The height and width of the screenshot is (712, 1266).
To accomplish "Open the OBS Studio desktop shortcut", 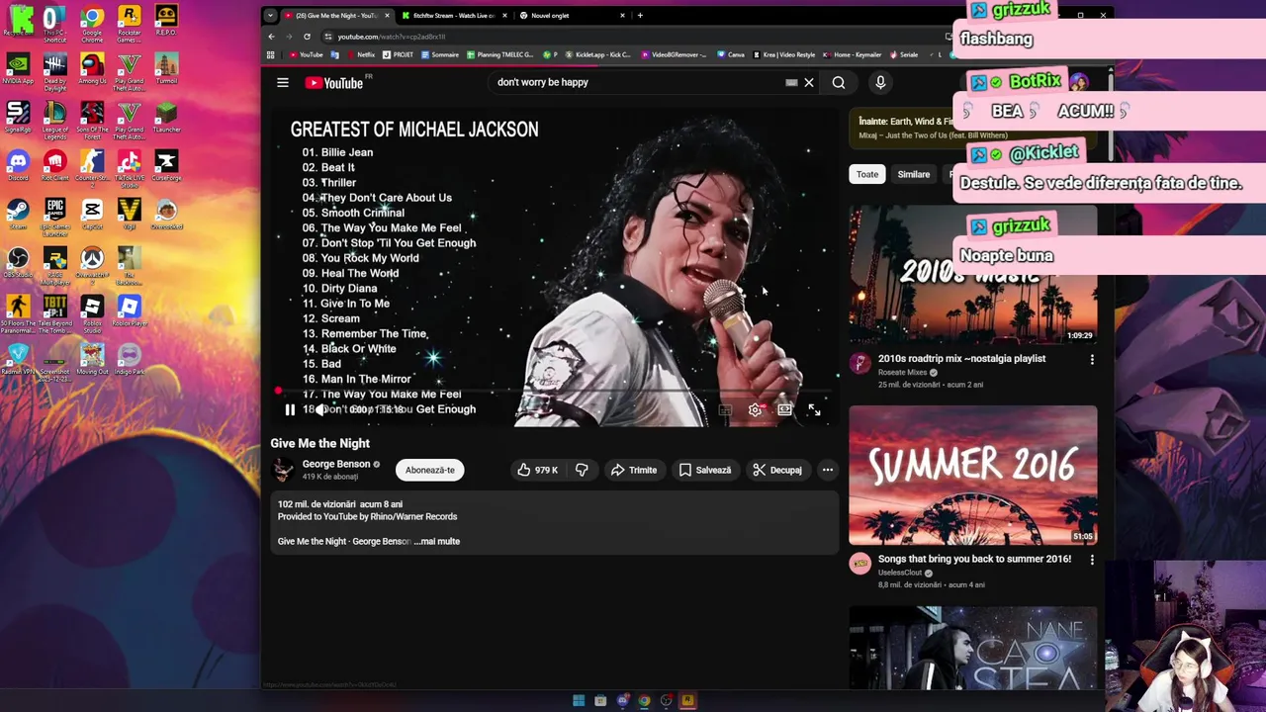I will click(18, 262).
